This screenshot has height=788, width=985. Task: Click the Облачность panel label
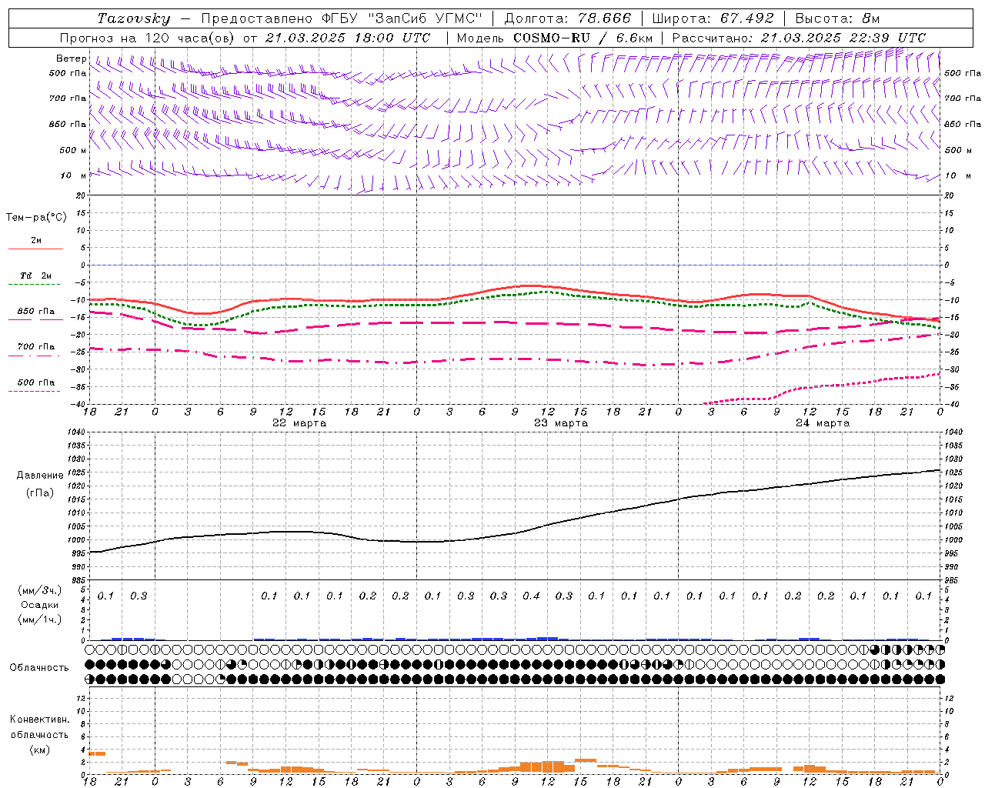39,667
